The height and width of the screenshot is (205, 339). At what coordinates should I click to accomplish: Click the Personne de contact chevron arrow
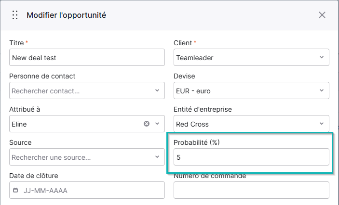click(157, 90)
